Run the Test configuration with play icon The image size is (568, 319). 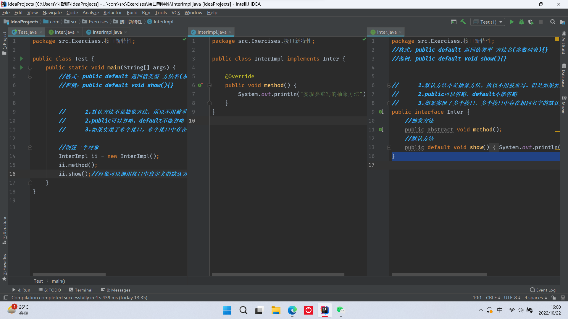point(512,22)
